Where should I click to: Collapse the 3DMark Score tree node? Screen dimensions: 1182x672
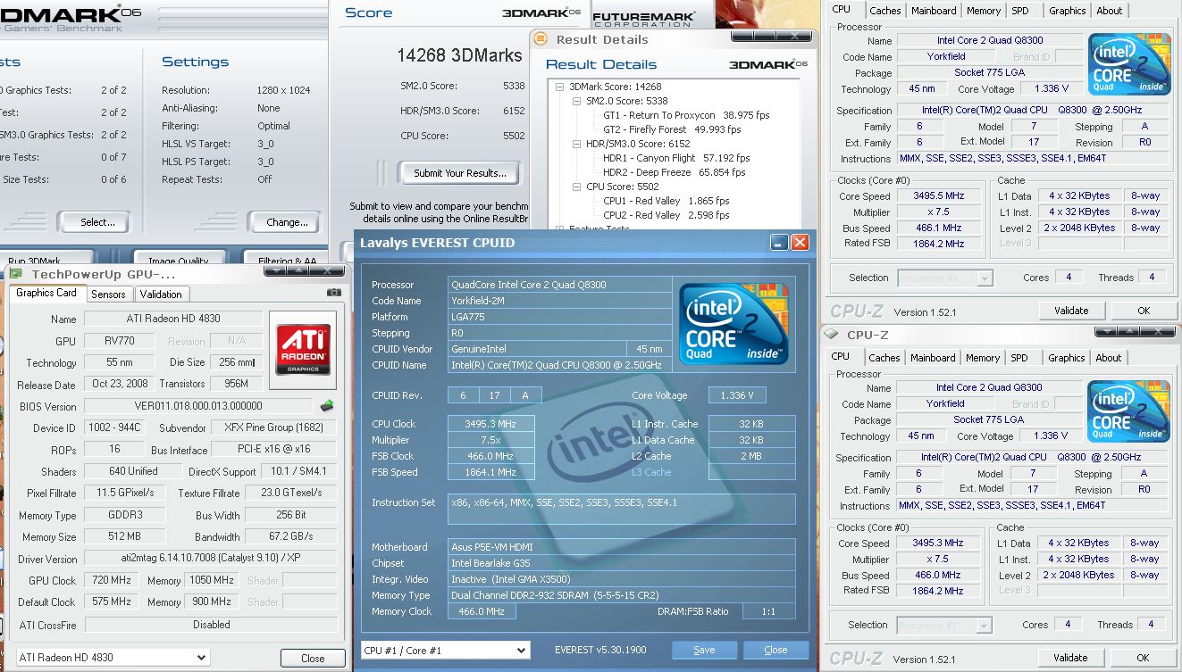(560, 87)
